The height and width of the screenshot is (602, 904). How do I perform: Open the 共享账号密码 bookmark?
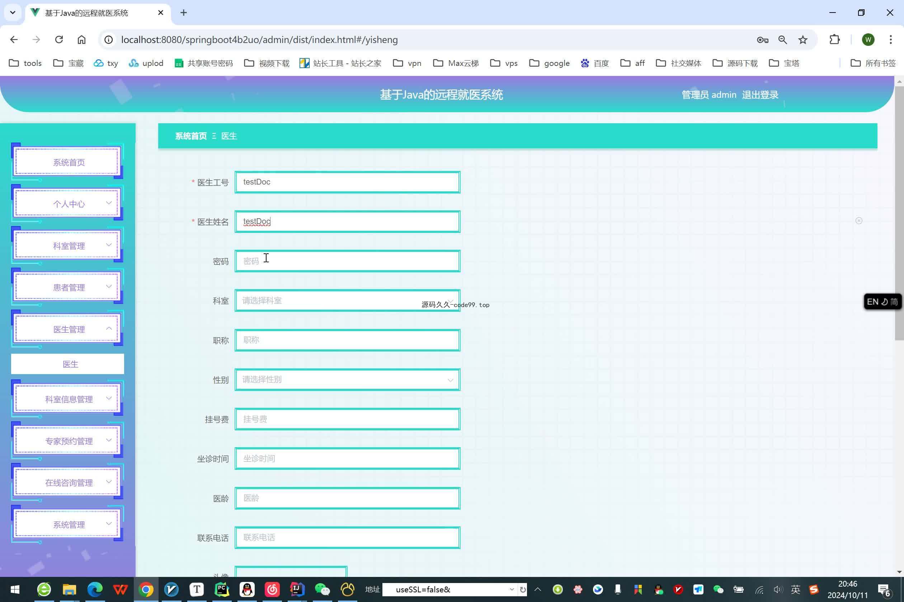tap(204, 63)
